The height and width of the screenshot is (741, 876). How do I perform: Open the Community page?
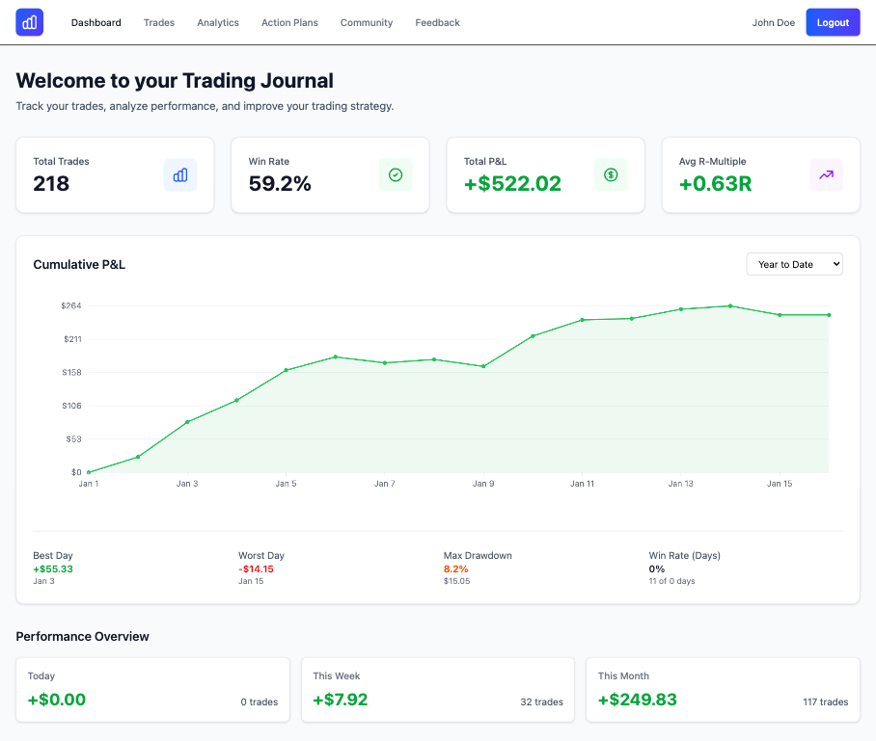[366, 22]
